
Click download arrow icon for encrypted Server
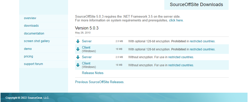[78, 41]
